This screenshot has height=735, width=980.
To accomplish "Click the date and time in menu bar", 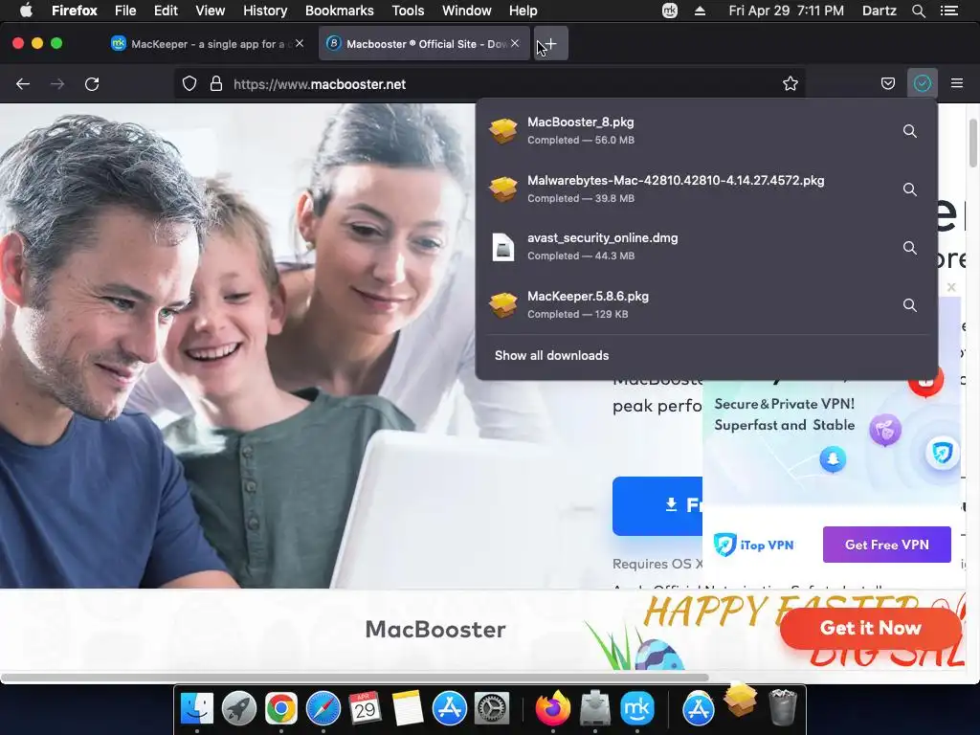I will coord(787,11).
